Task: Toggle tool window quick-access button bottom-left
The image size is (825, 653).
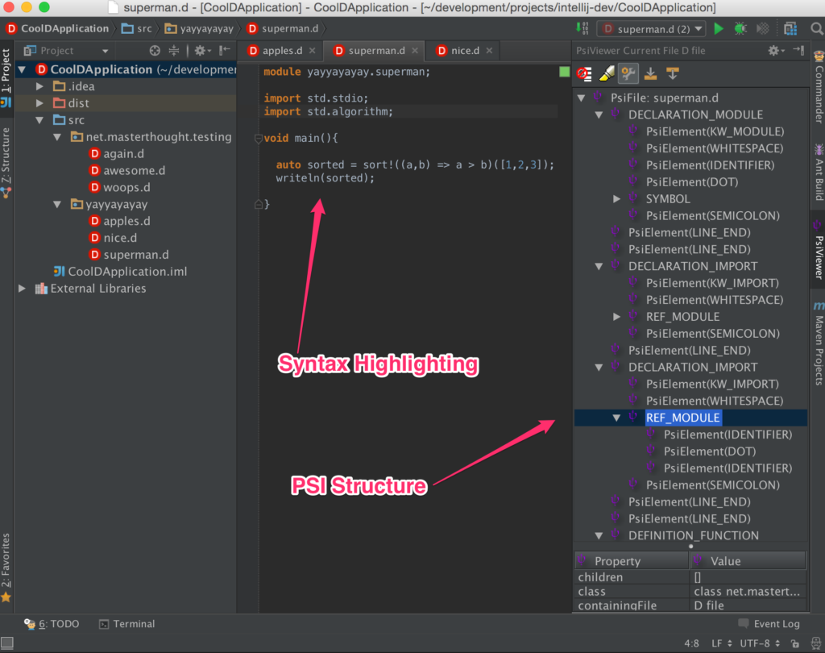Action: coord(6,643)
